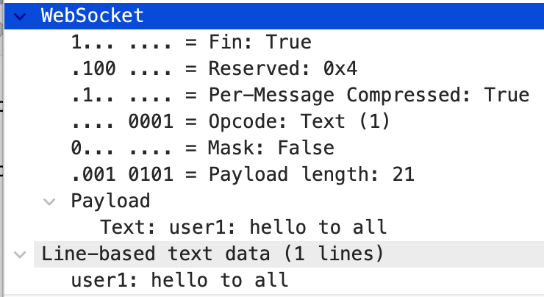Image resolution: width=544 pixels, height=297 pixels.
Task: Select the last user1: hello to all line
Action: (179, 280)
